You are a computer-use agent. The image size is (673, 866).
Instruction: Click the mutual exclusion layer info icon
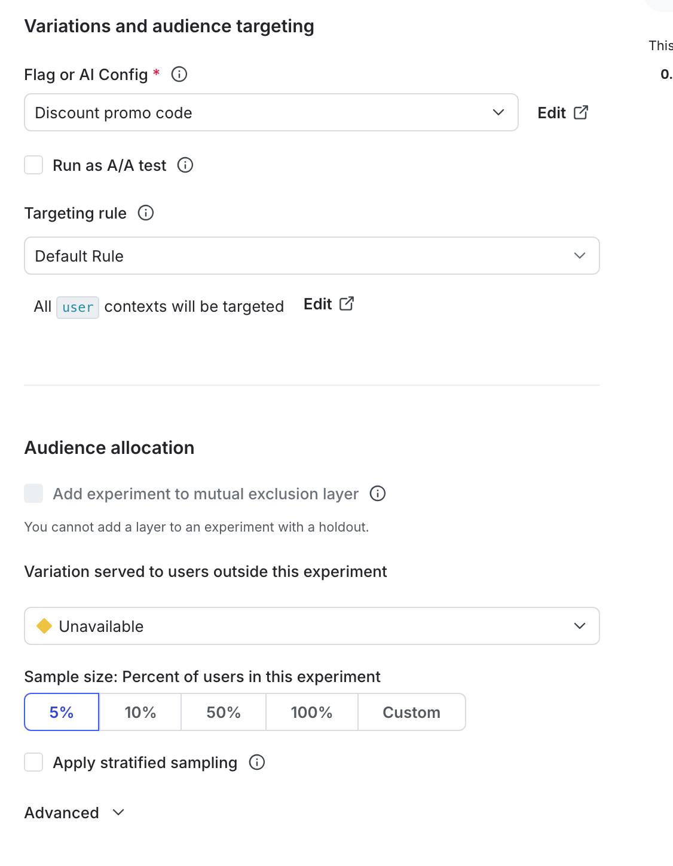[378, 494]
